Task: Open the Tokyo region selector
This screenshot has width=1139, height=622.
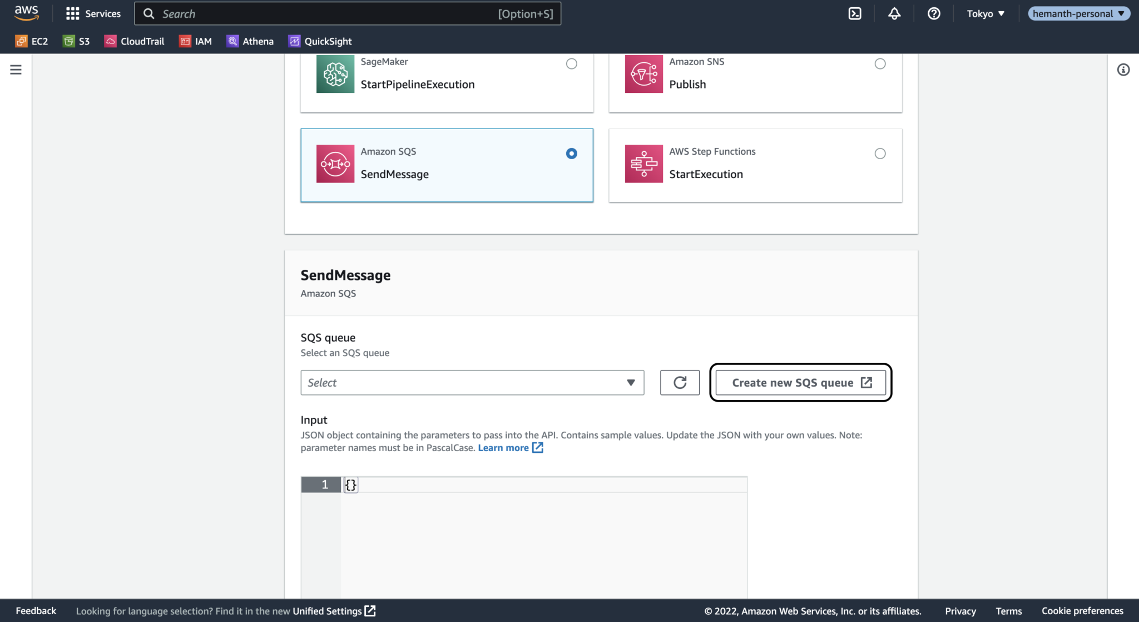Action: point(985,13)
